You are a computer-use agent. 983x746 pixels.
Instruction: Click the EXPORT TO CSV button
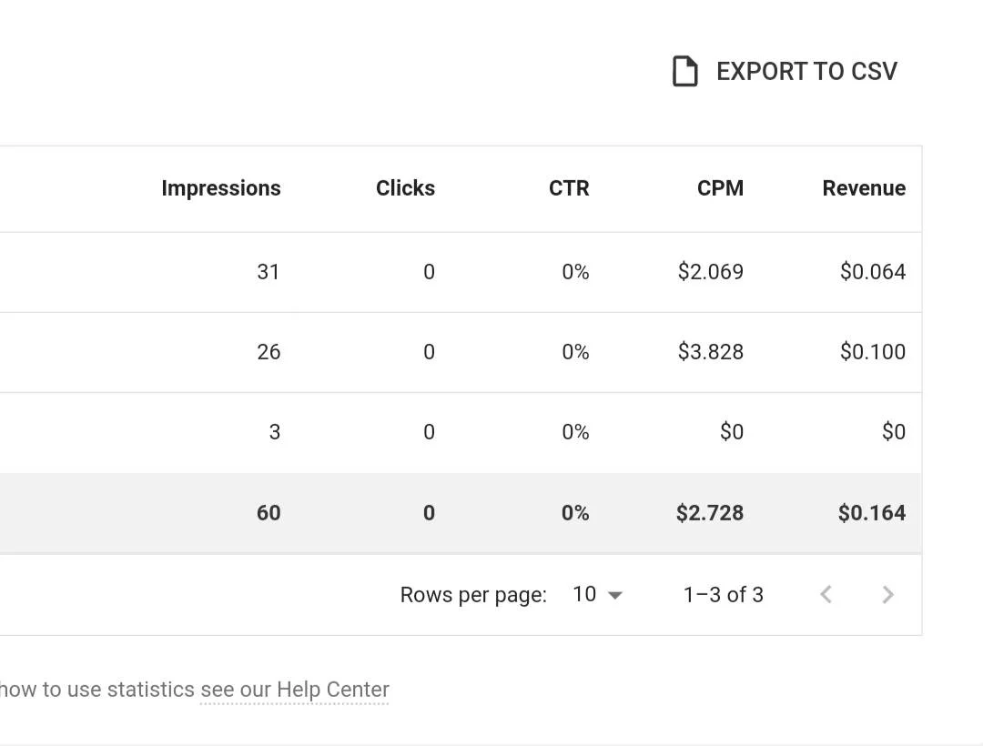[x=785, y=71]
